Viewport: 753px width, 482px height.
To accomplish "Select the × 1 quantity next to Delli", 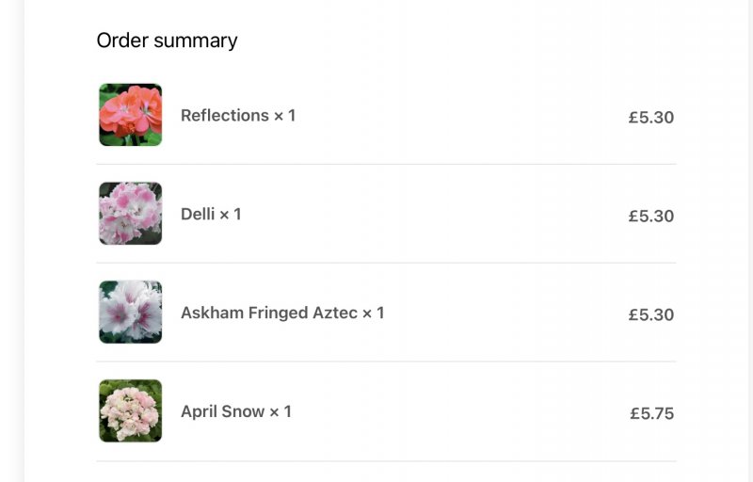I will click(231, 215).
